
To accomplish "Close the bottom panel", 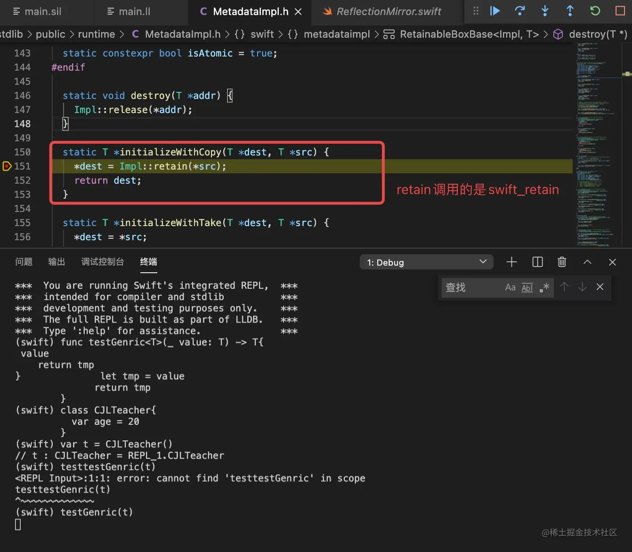I will [612, 262].
